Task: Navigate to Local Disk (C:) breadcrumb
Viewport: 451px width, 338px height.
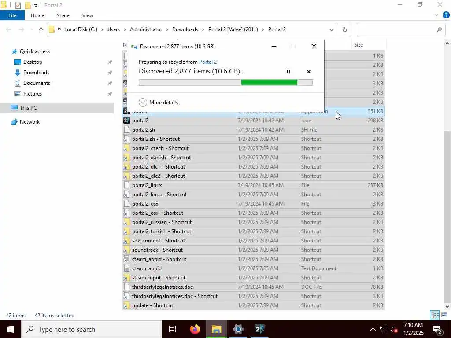Action: click(81, 29)
